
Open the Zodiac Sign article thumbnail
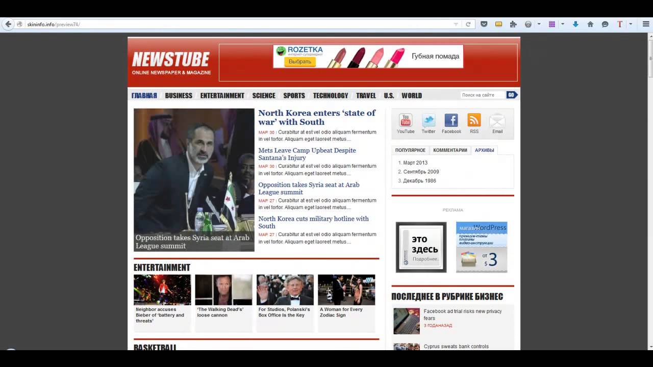coord(346,290)
